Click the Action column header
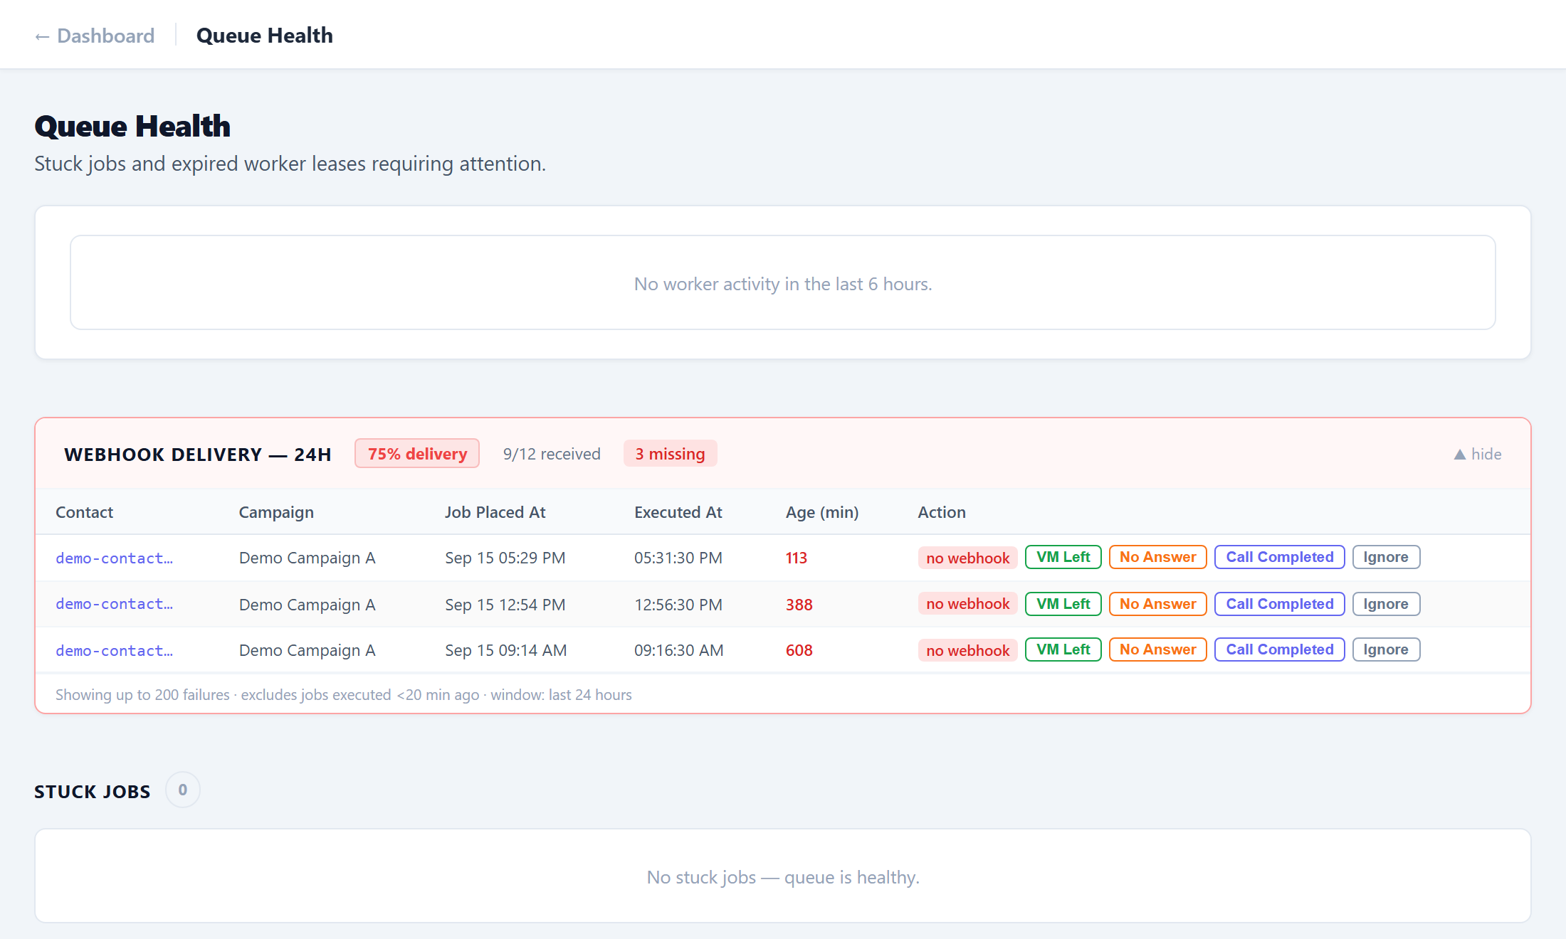Screen dimensions: 1566x939 (942, 512)
